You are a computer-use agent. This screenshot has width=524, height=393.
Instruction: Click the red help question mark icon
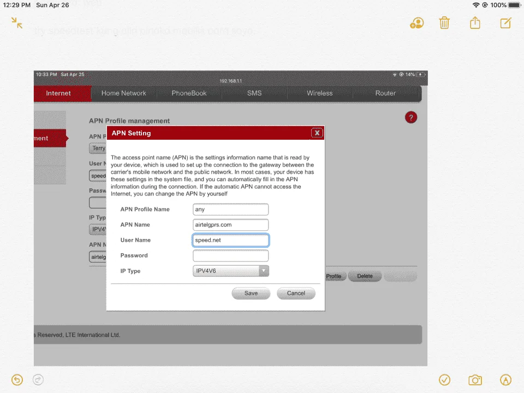(410, 118)
